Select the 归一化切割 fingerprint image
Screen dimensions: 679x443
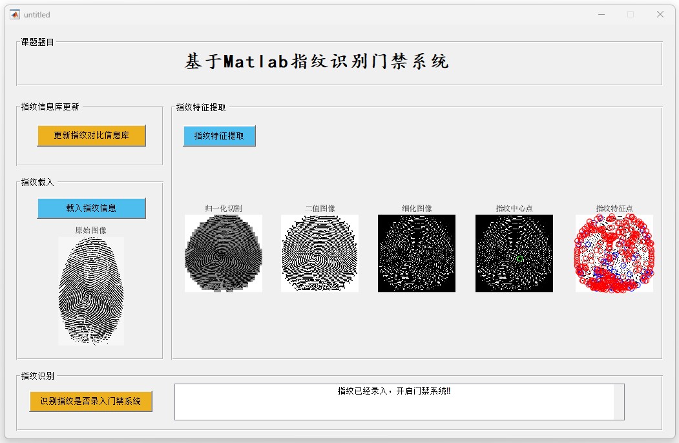click(x=224, y=253)
